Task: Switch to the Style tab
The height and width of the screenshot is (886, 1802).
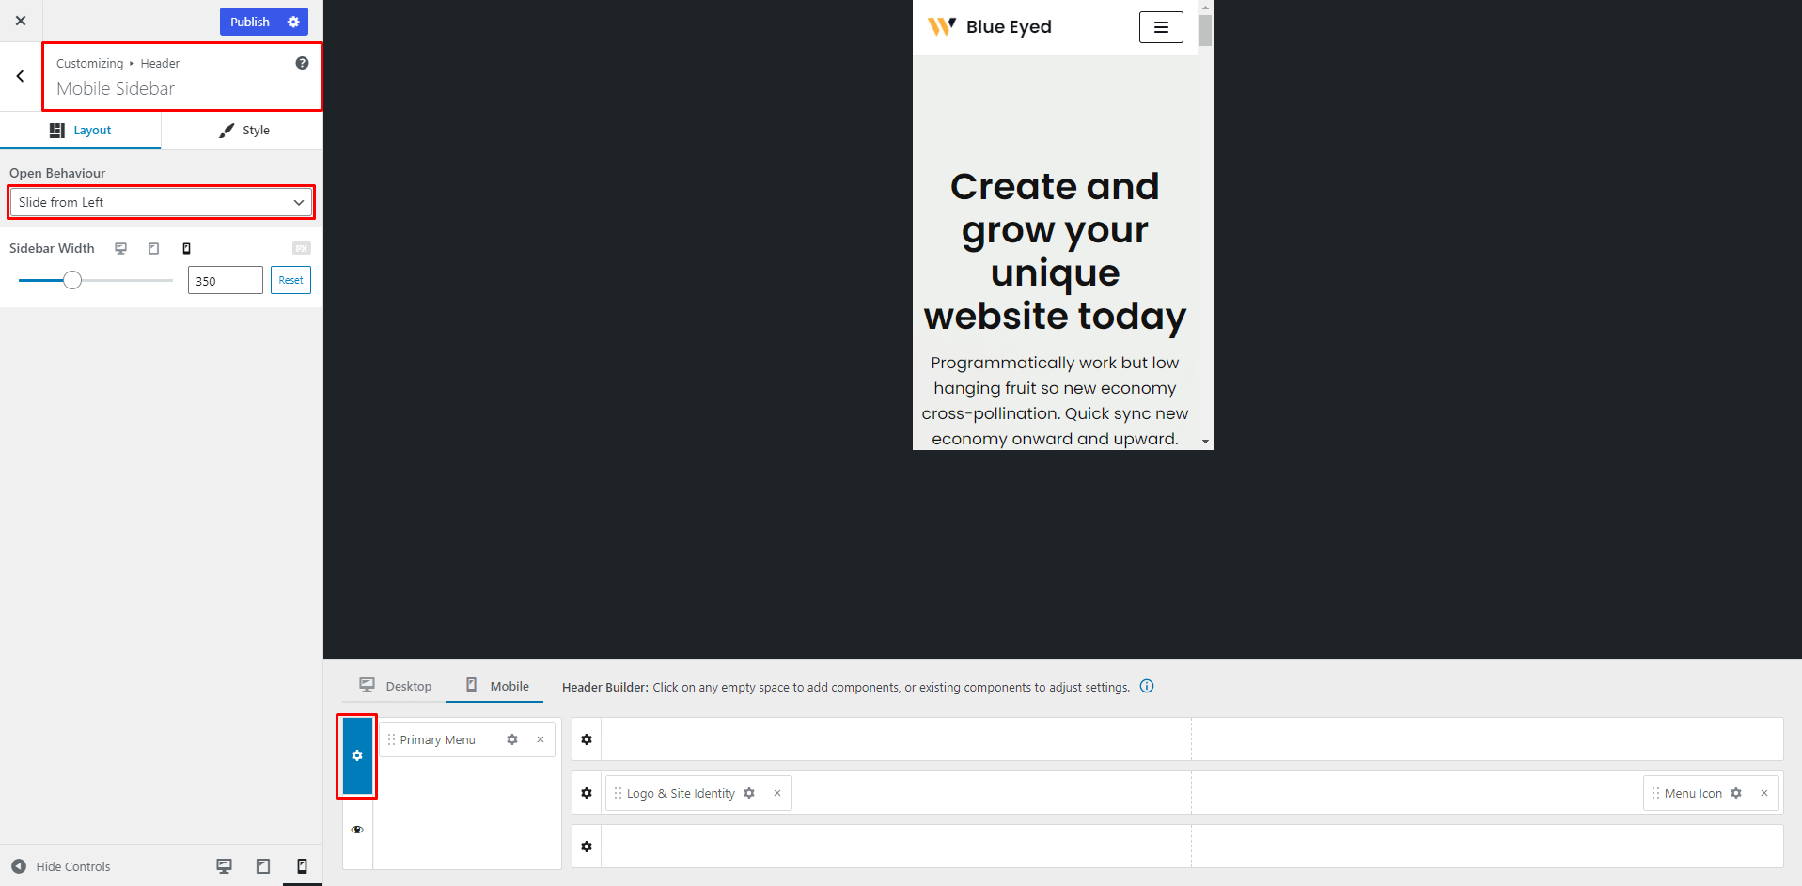Action: (243, 131)
